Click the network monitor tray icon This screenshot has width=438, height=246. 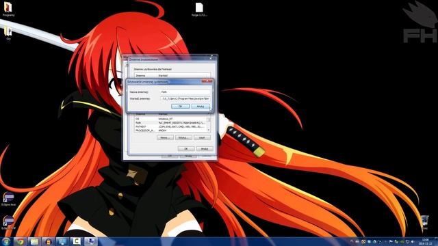tap(407, 241)
